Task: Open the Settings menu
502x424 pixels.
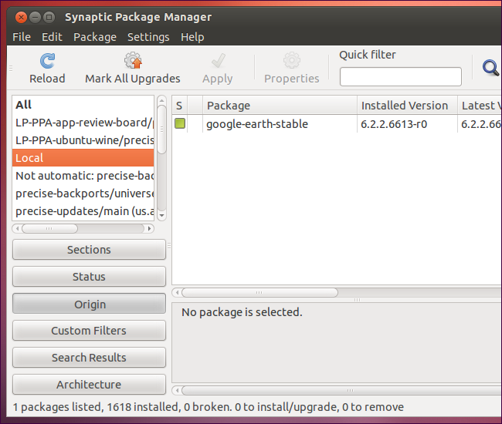Action: pyautogui.click(x=148, y=37)
